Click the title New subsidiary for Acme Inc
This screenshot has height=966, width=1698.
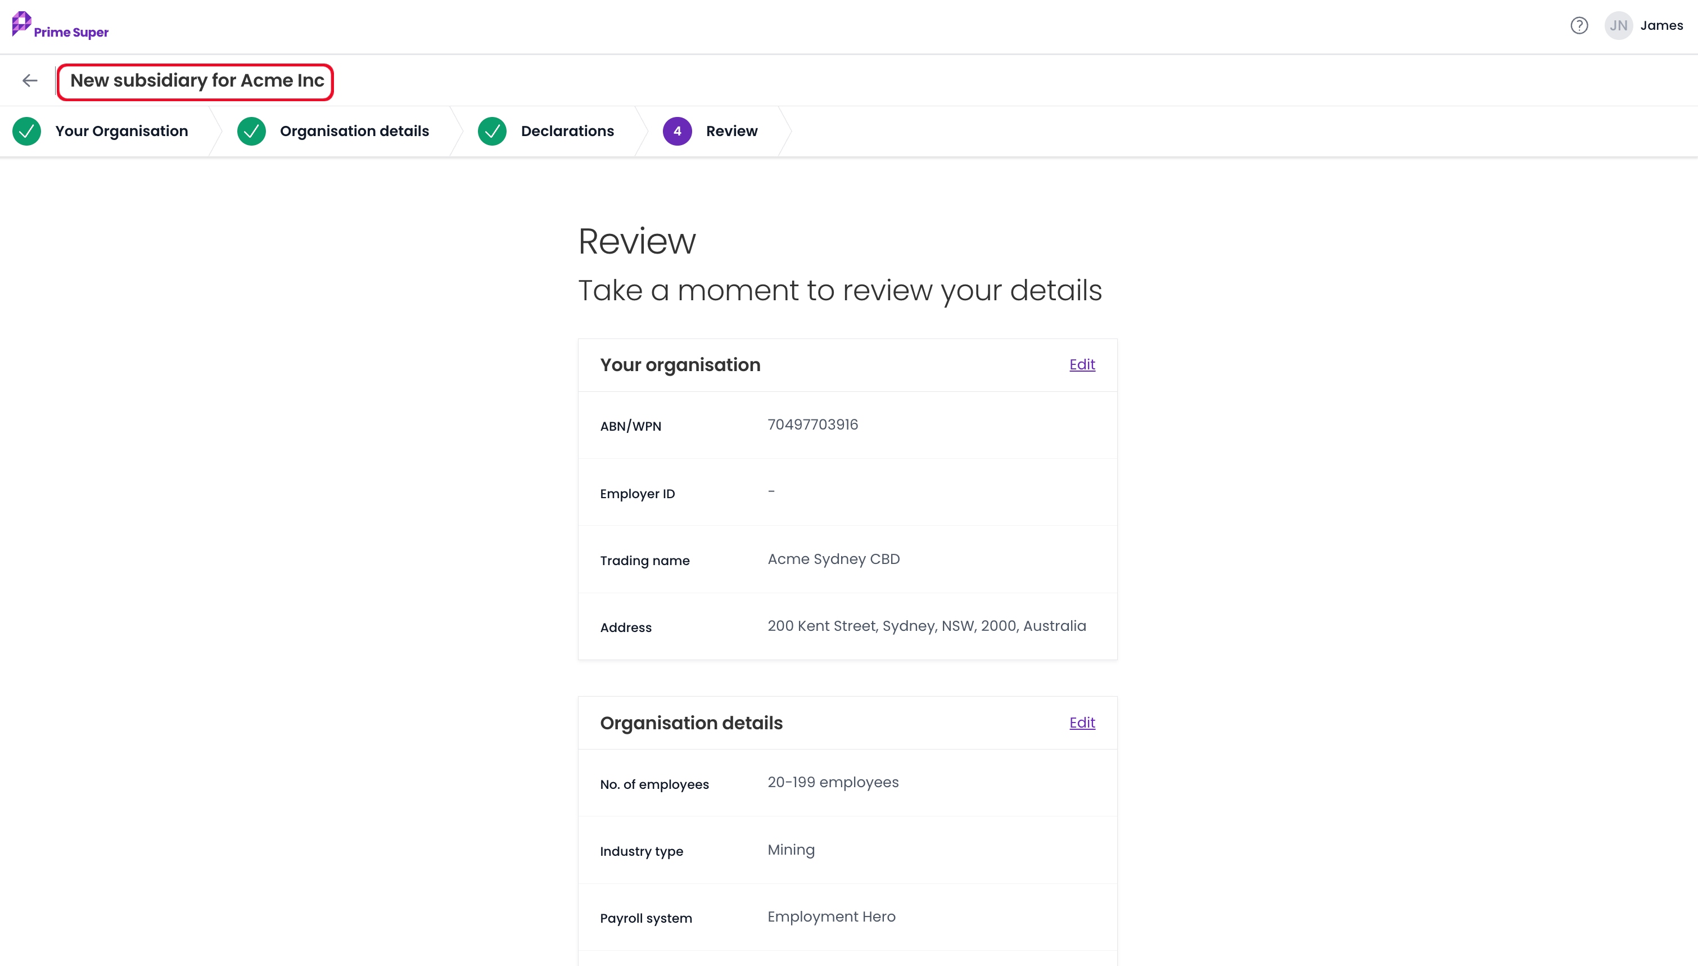pos(197,81)
